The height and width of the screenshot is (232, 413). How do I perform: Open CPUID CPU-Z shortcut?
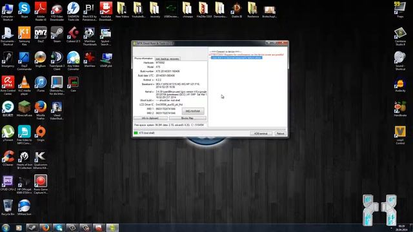click(x=8, y=182)
